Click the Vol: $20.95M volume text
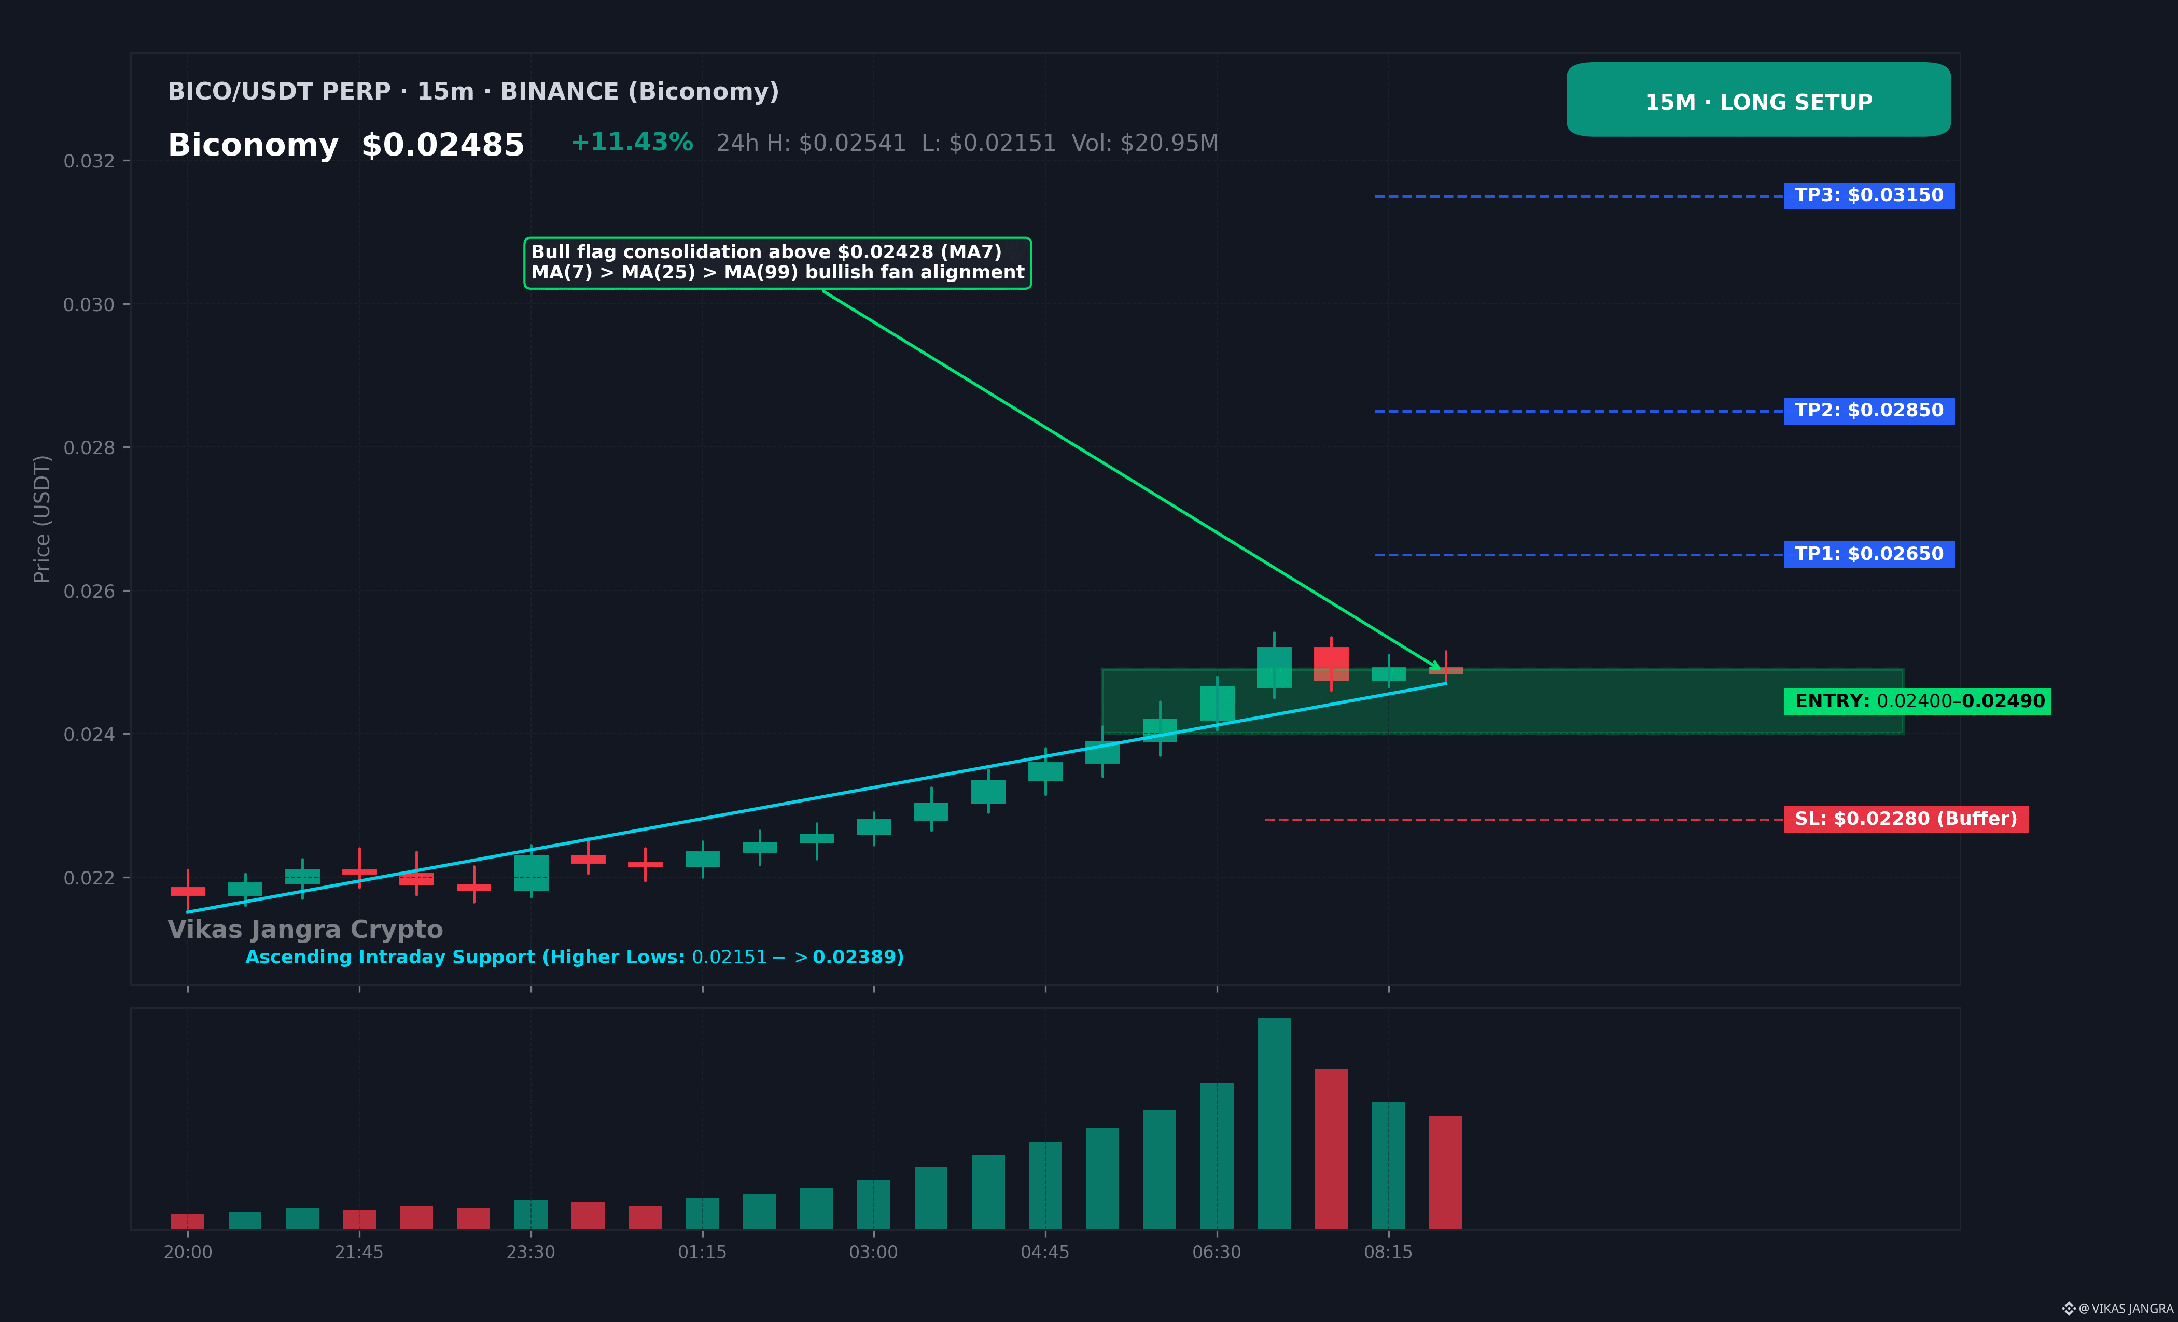The width and height of the screenshot is (2178, 1322). tap(1144, 143)
